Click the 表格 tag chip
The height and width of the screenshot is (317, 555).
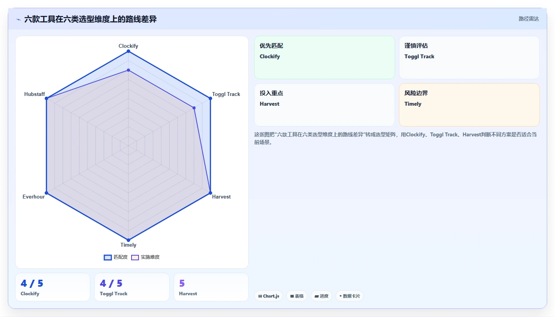(297, 296)
